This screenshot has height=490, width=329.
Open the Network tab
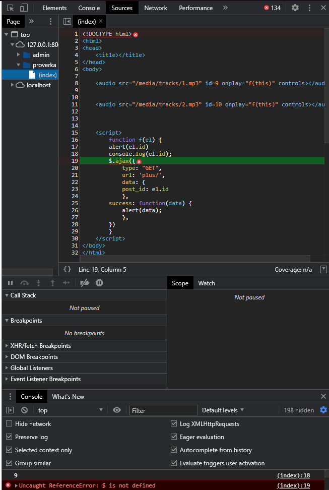pyautogui.click(x=156, y=8)
